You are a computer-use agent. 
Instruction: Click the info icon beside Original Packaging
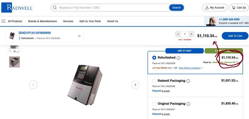[x=188, y=104]
